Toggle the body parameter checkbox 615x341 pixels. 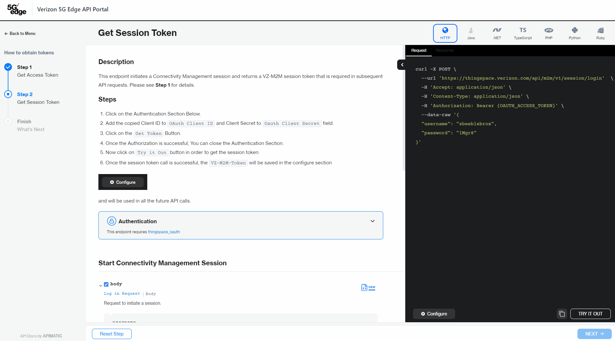106,284
